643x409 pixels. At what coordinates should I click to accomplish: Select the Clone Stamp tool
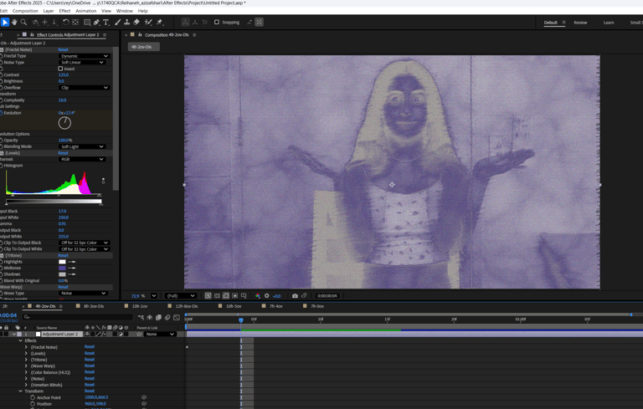coord(127,22)
